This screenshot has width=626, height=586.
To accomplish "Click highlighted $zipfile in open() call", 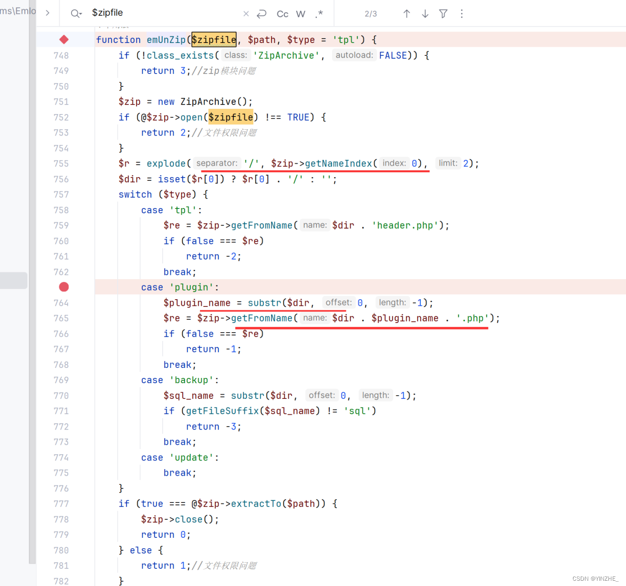I will pyautogui.click(x=231, y=117).
